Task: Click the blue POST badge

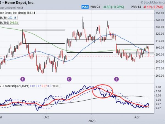Action: click(x=85, y=7)
